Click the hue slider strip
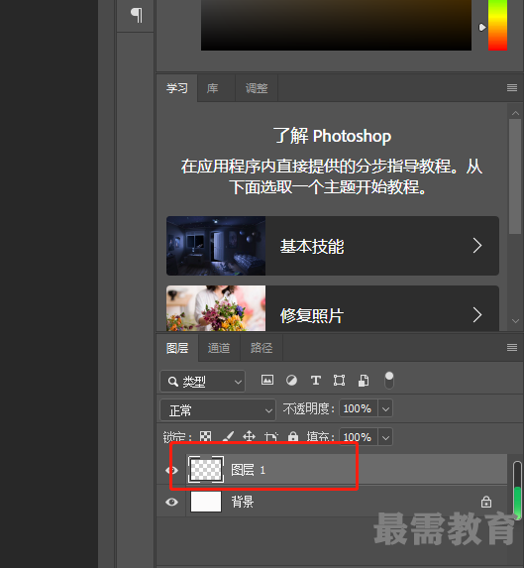Screen dimensions: 524x568 tap(497, 25)
